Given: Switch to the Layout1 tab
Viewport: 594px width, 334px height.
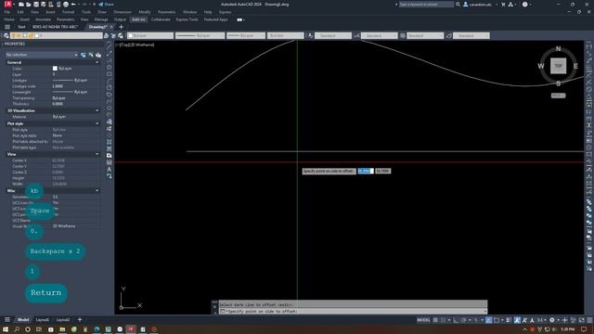Looking at the screenshot, I should (x=42, y=320).
